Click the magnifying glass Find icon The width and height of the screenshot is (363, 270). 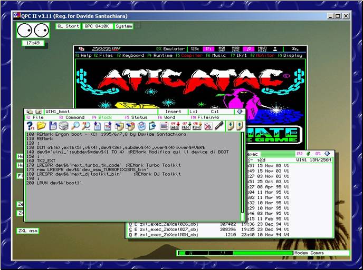click(x=75, y=126)
